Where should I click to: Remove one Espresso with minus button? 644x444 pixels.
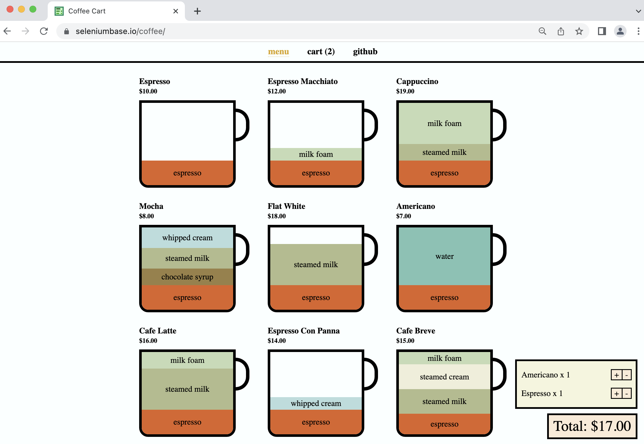[627, 393]
